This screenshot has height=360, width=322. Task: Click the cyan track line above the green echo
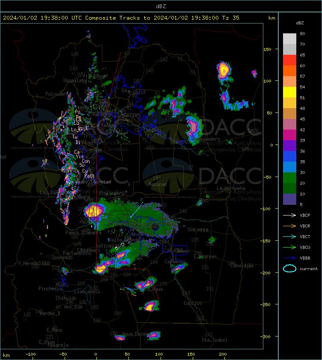(137, 210)
